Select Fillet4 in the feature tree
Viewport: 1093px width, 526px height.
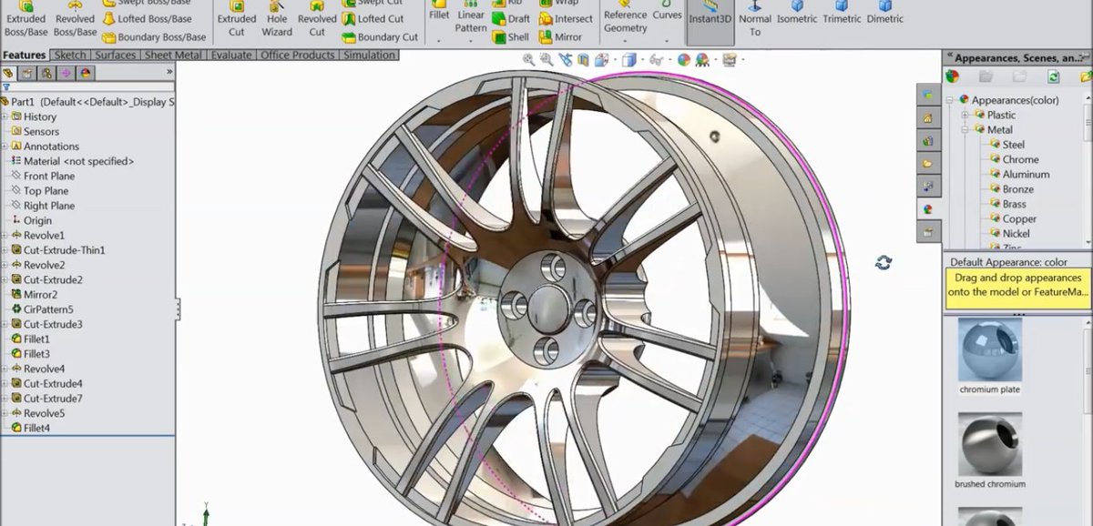pos(31,428)
